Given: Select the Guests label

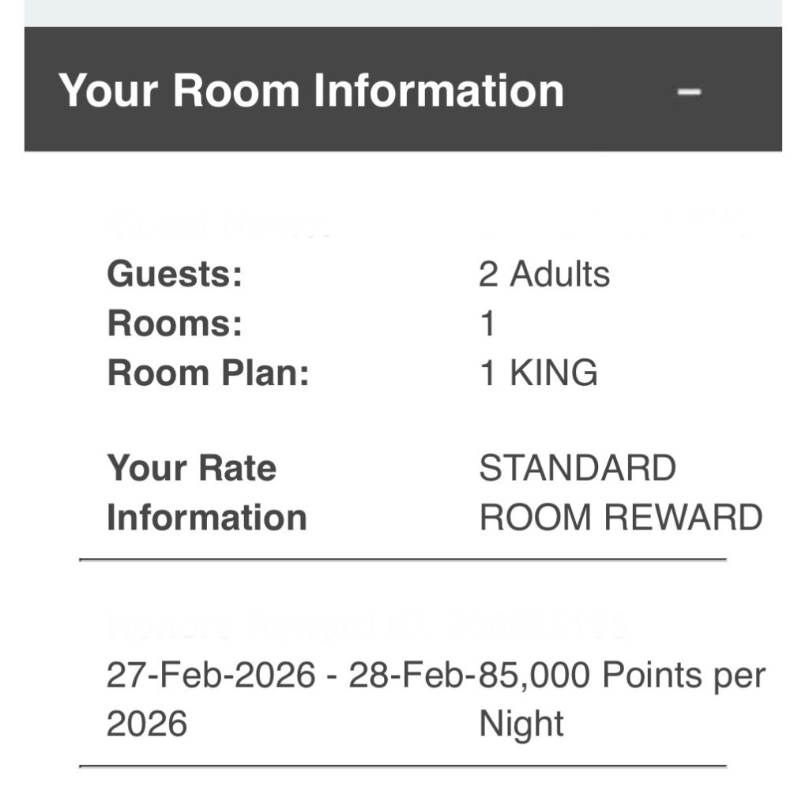Looking at the screenshot, I should click(x=175, y=275).
